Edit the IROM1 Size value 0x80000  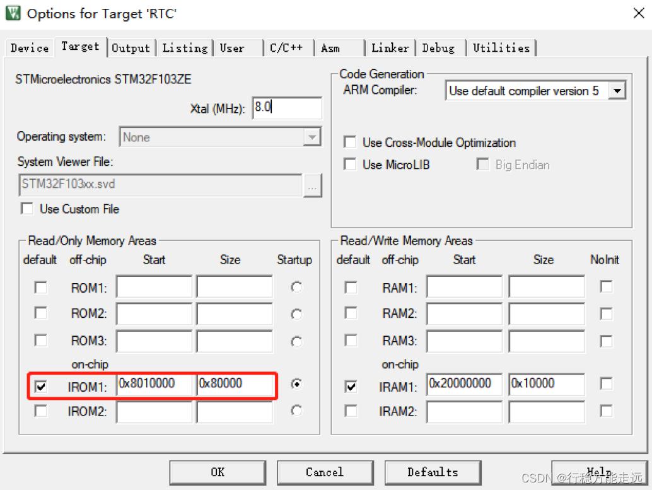tap(235, 385)
